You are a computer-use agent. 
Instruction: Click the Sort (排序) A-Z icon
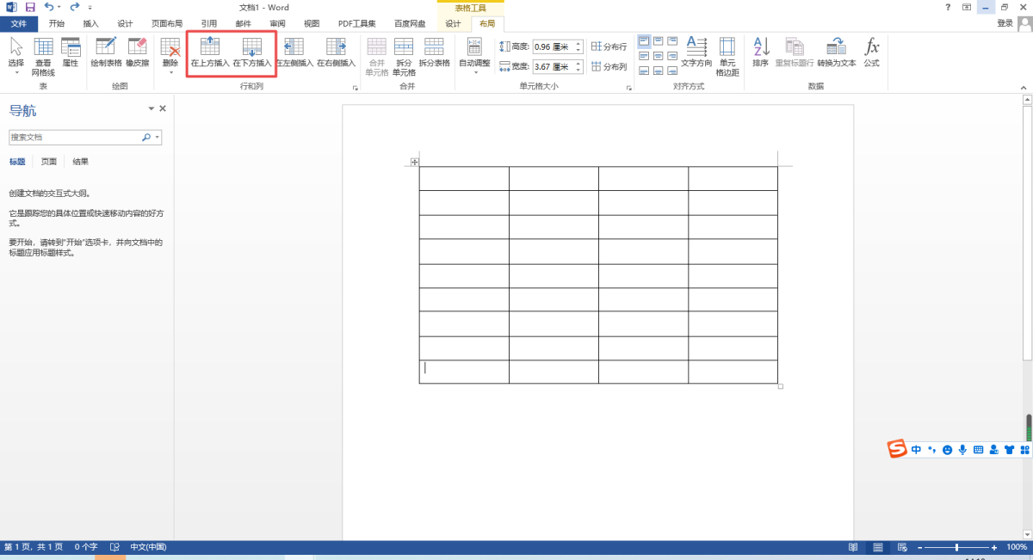point(760,52)
